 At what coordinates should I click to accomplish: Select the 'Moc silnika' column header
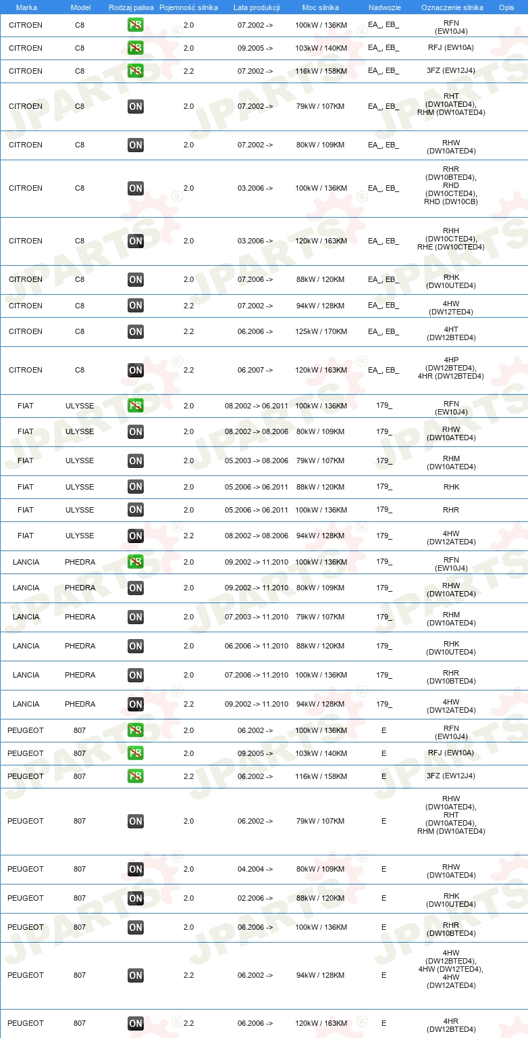pos(321,7)
